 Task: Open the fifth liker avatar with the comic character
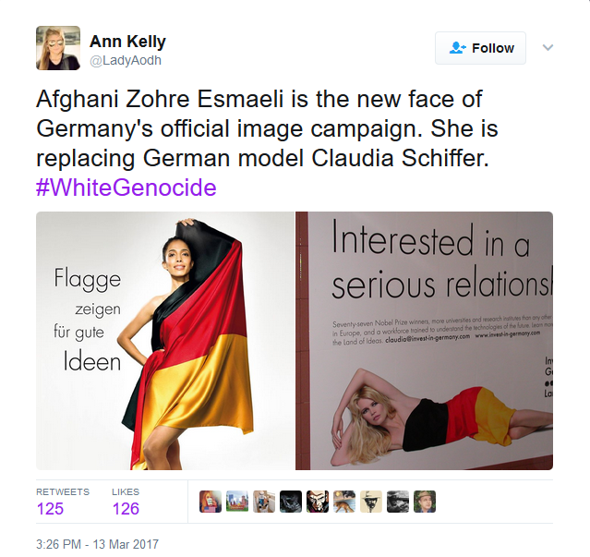(318, 502)
